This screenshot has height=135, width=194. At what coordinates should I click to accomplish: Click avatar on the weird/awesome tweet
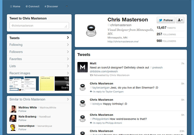82,119
